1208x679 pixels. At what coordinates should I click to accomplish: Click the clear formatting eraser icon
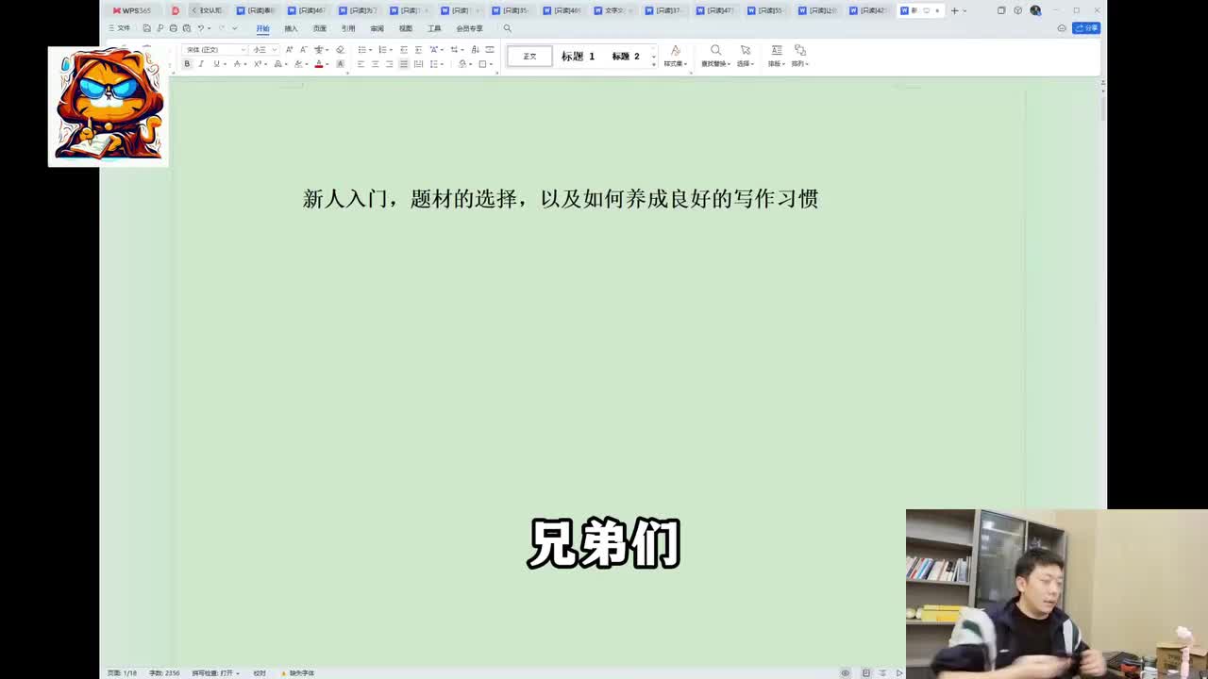[340, 49]
